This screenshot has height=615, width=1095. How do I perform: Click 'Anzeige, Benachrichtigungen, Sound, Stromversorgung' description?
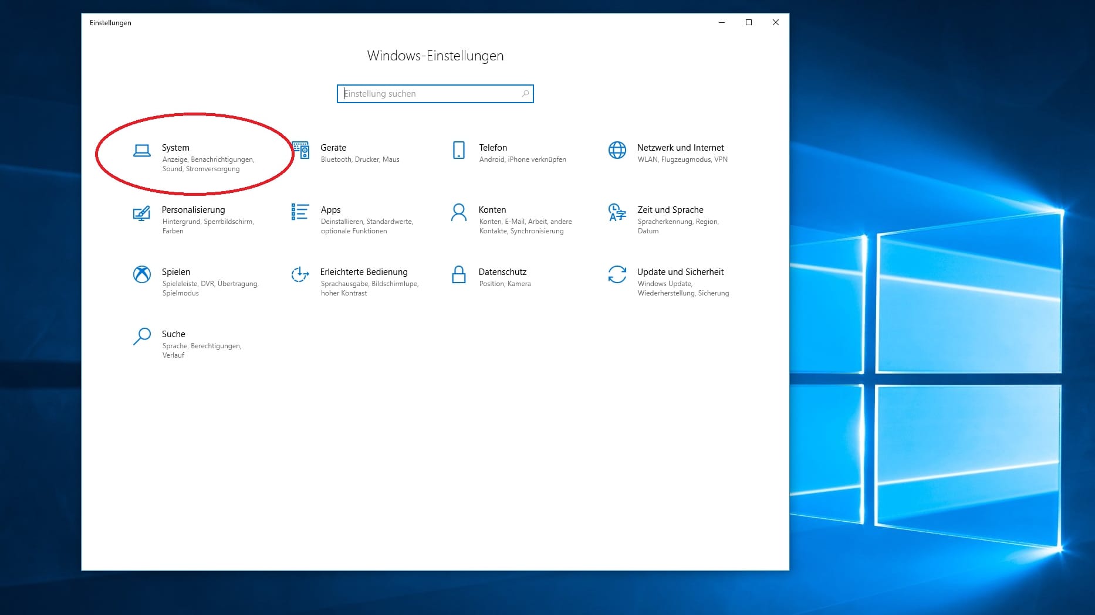208,164
